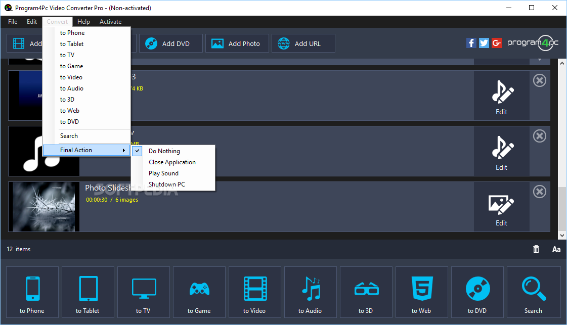This screenshot has height=325, width=567.
Task: Choose to Video in Convert menu
Action: tap(86, 77)
